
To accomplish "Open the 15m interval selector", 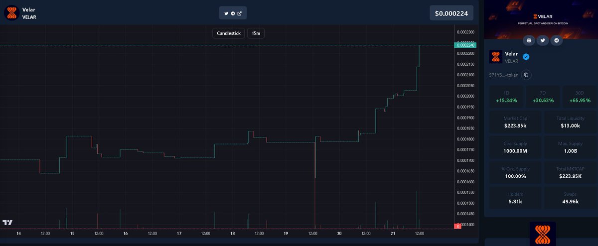I will coord(256,33).
